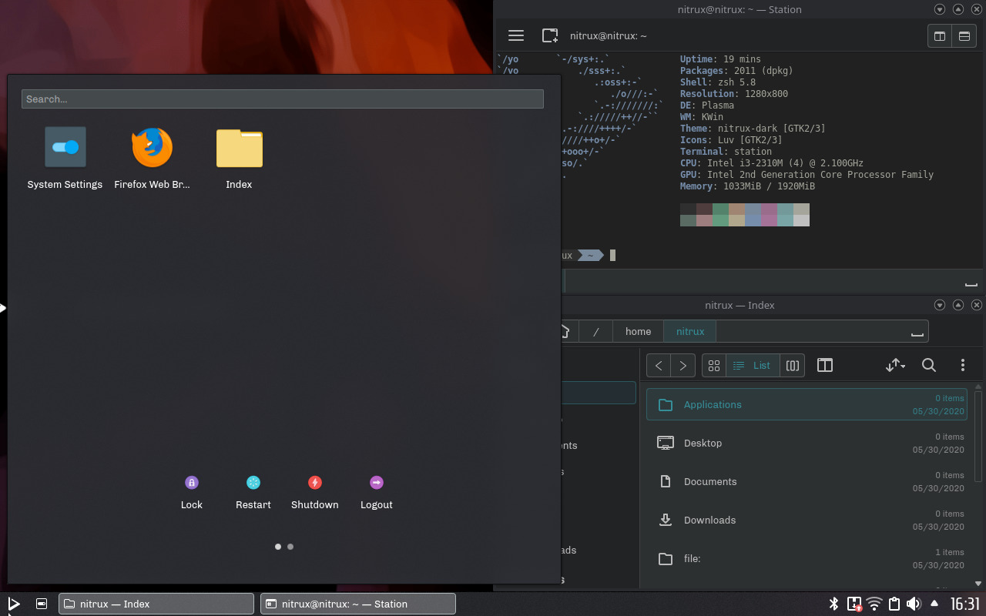This screenshot has height=616, width=986.
Task: Open the three-dot menu in Index
Action: click(963, 365)
